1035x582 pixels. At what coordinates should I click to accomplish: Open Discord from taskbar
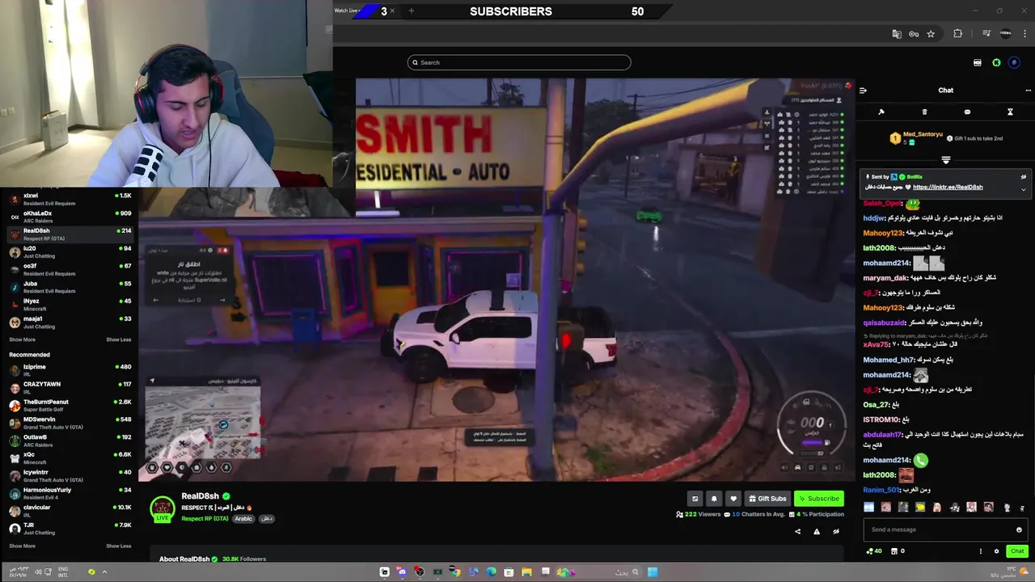click(402, 572)
